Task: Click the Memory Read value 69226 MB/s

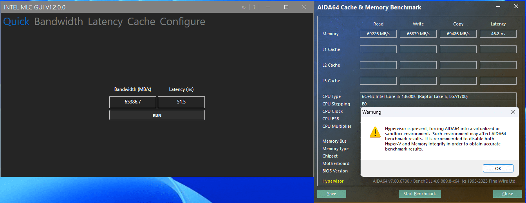Action: point(378,34)
